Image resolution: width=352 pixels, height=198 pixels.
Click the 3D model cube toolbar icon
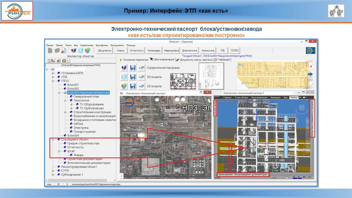(81, 51)
